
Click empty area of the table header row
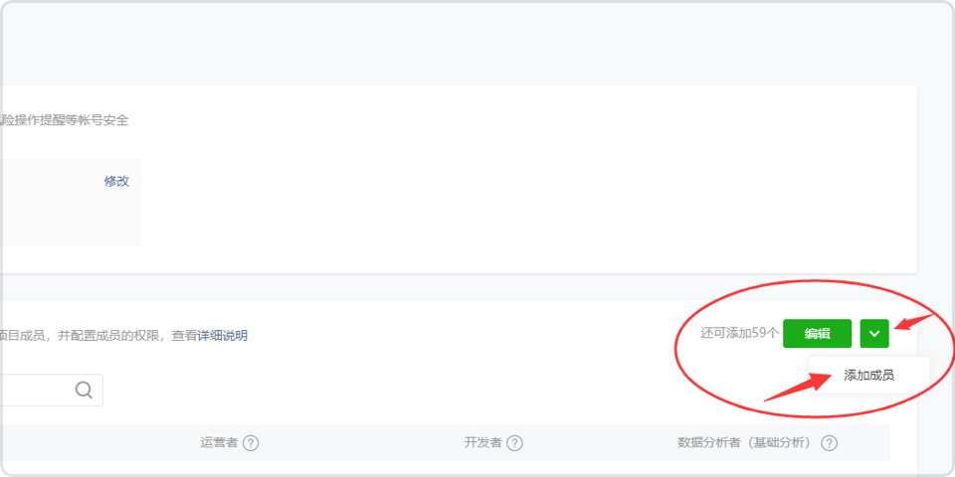365,443
